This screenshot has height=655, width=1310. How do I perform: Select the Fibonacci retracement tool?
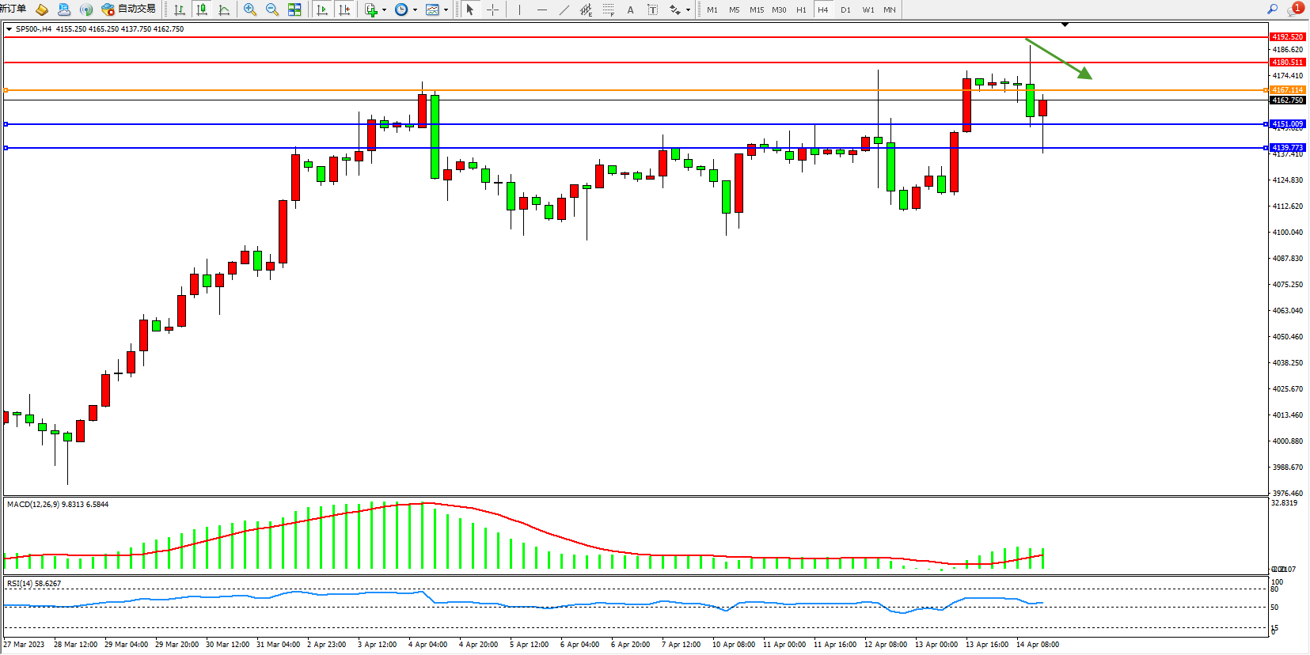[x=608, y=9]
